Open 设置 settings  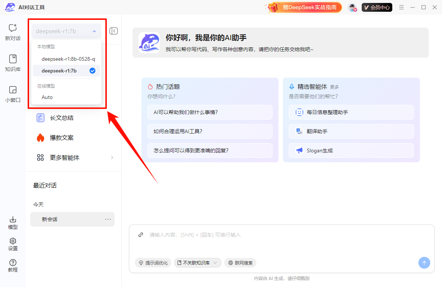click(13, 244)
